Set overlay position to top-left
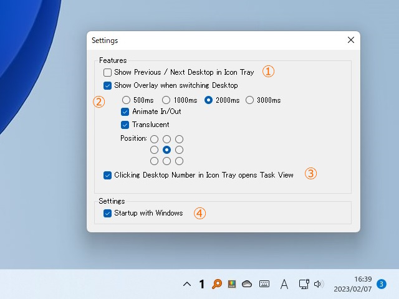 pos(154,139)
